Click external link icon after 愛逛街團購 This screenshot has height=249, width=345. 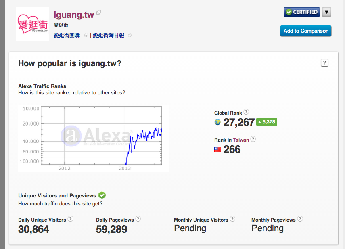coord(86,36)
